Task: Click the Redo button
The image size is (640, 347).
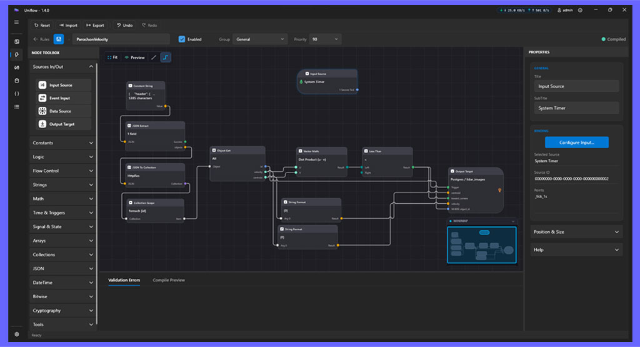Action: [x=149, y=25]
